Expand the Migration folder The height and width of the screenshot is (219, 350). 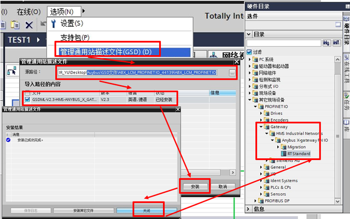(x=278, y=147)
